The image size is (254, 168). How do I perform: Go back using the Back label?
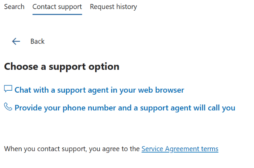click(x=37, y=41)
